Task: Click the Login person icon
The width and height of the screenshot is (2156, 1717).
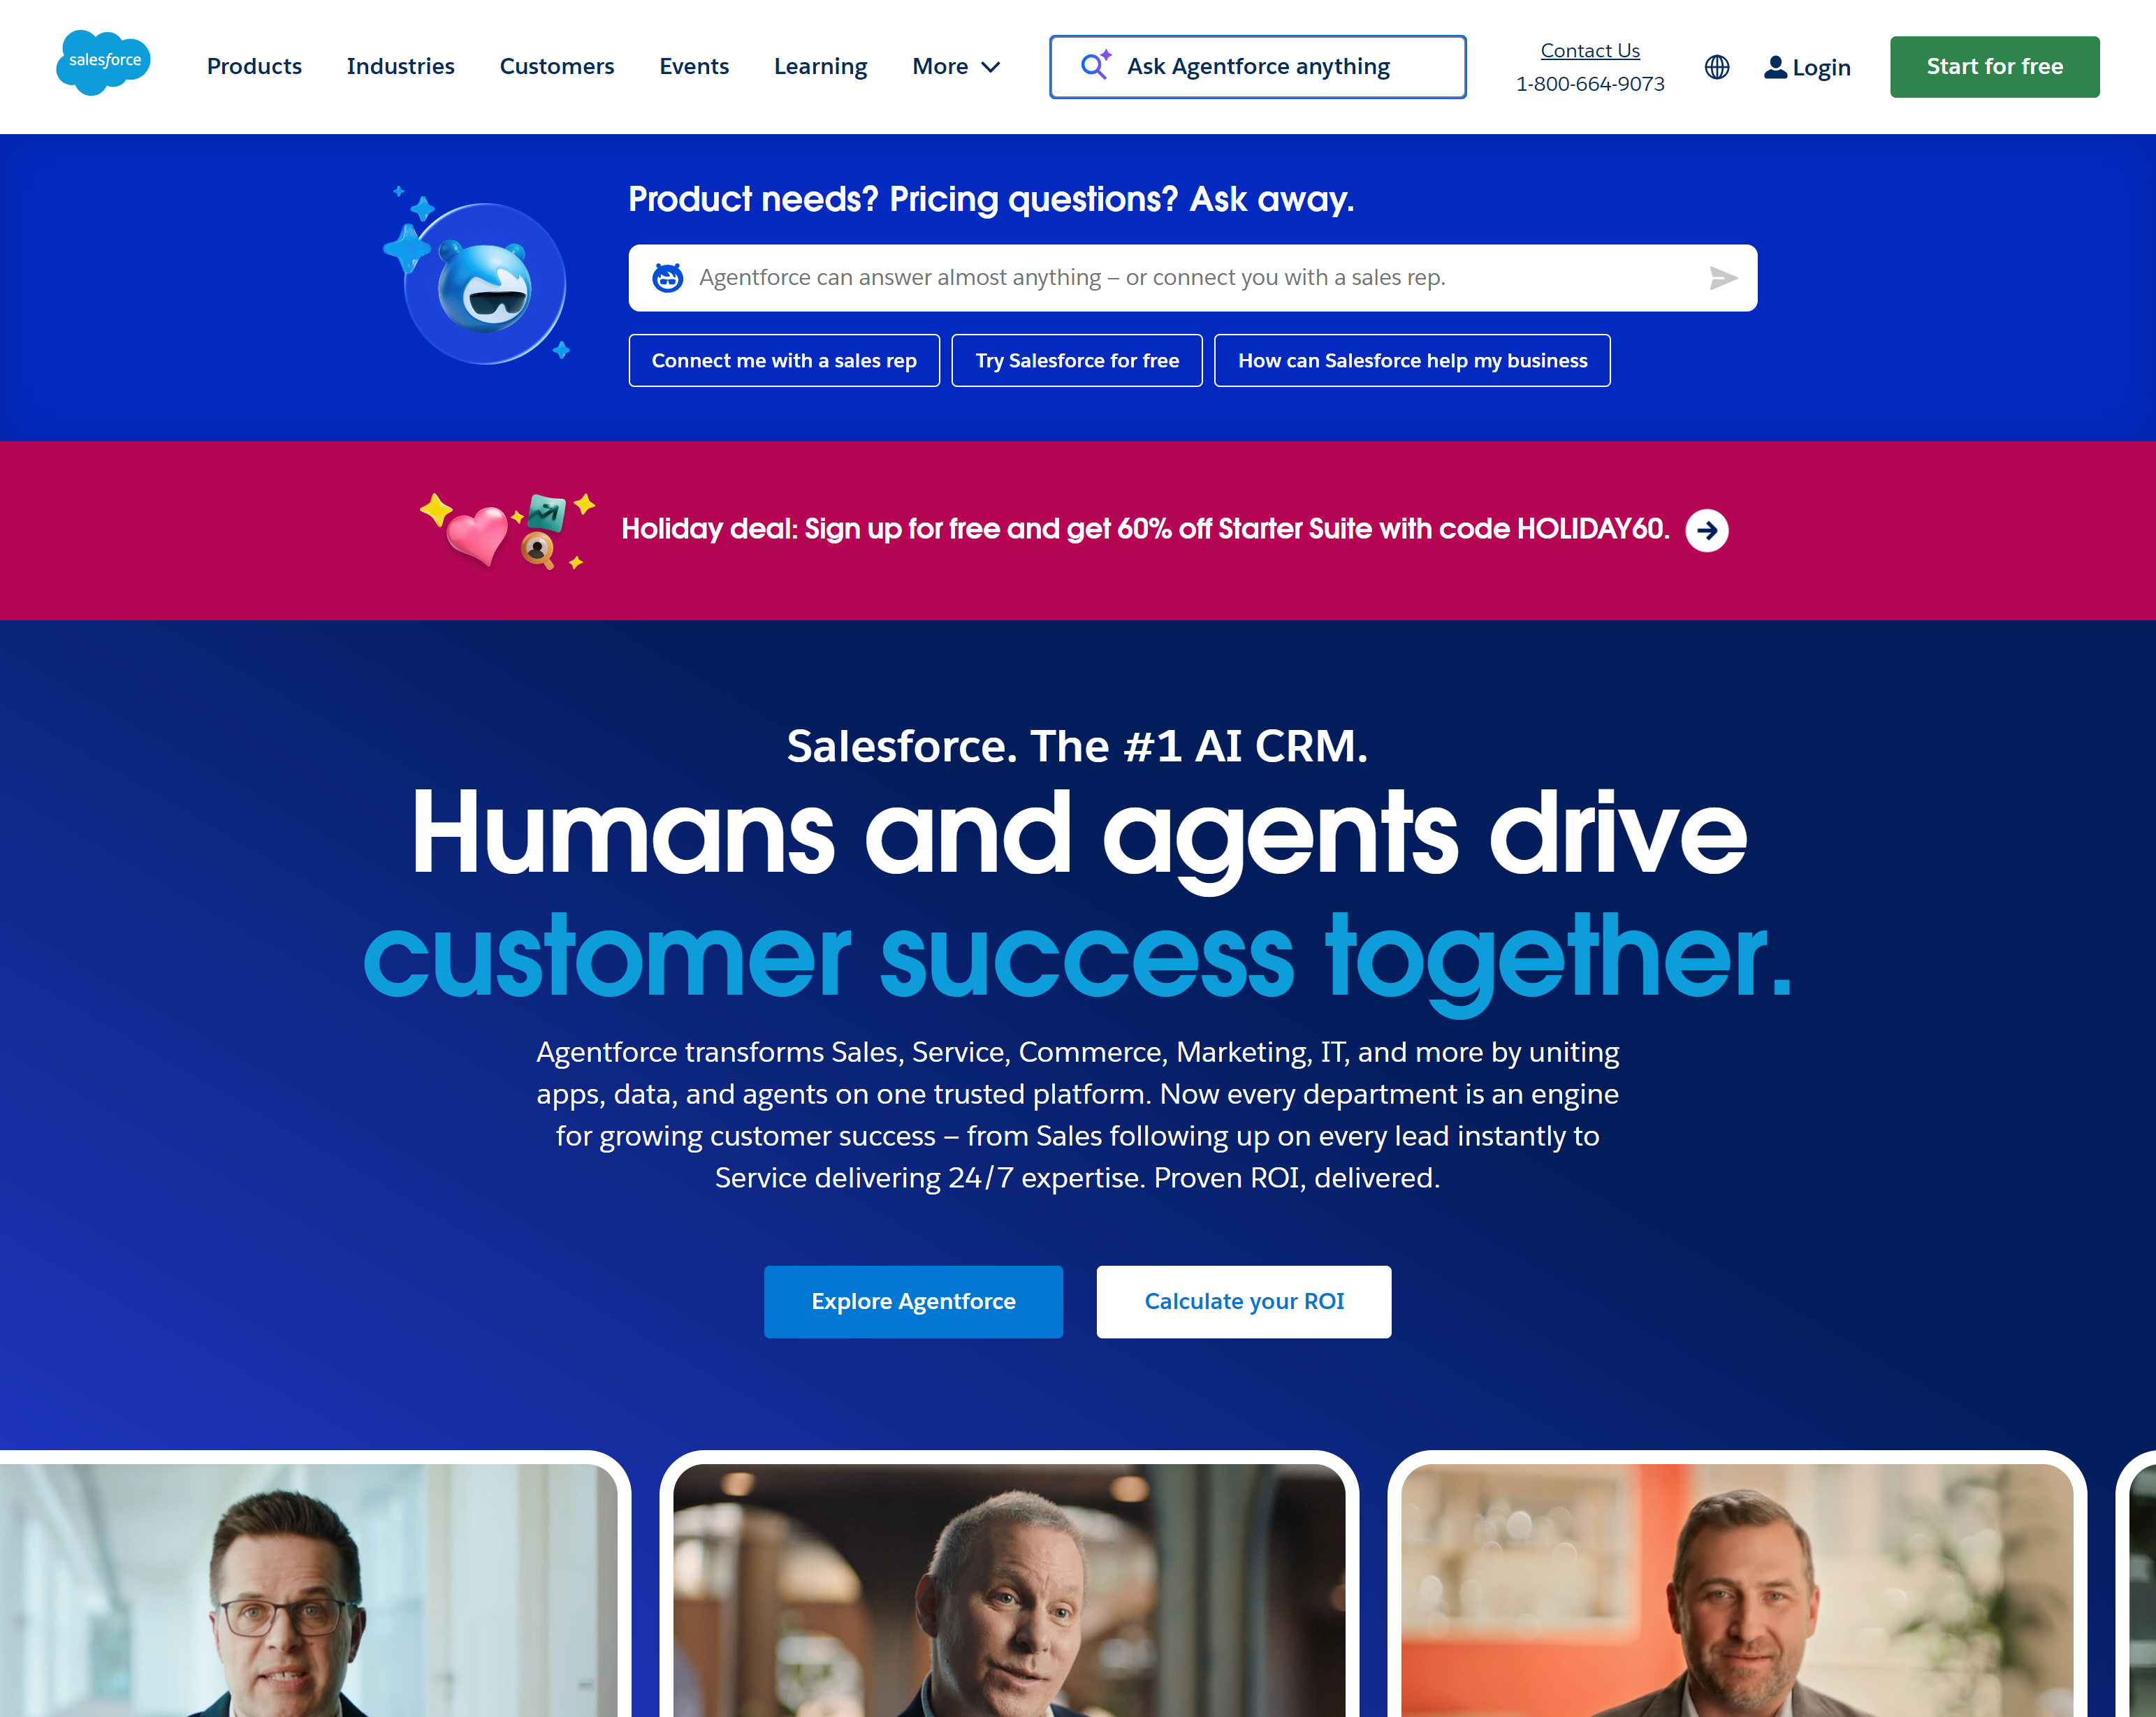Action: 1775,67
